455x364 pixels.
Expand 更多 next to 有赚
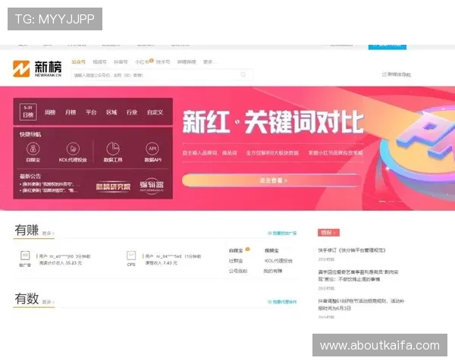coord(49,234)
